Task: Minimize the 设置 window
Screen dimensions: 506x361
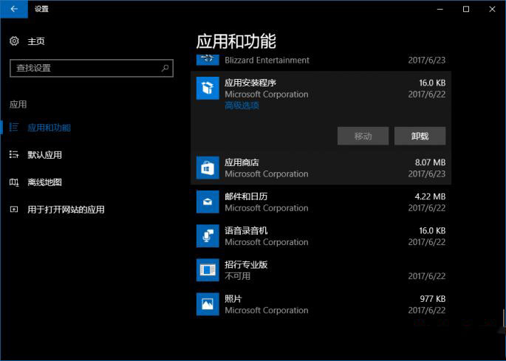Action: click(x=440, y=9)
